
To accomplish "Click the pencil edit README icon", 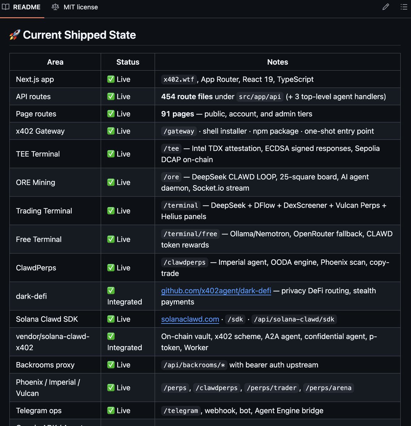I will pos(386,7).
